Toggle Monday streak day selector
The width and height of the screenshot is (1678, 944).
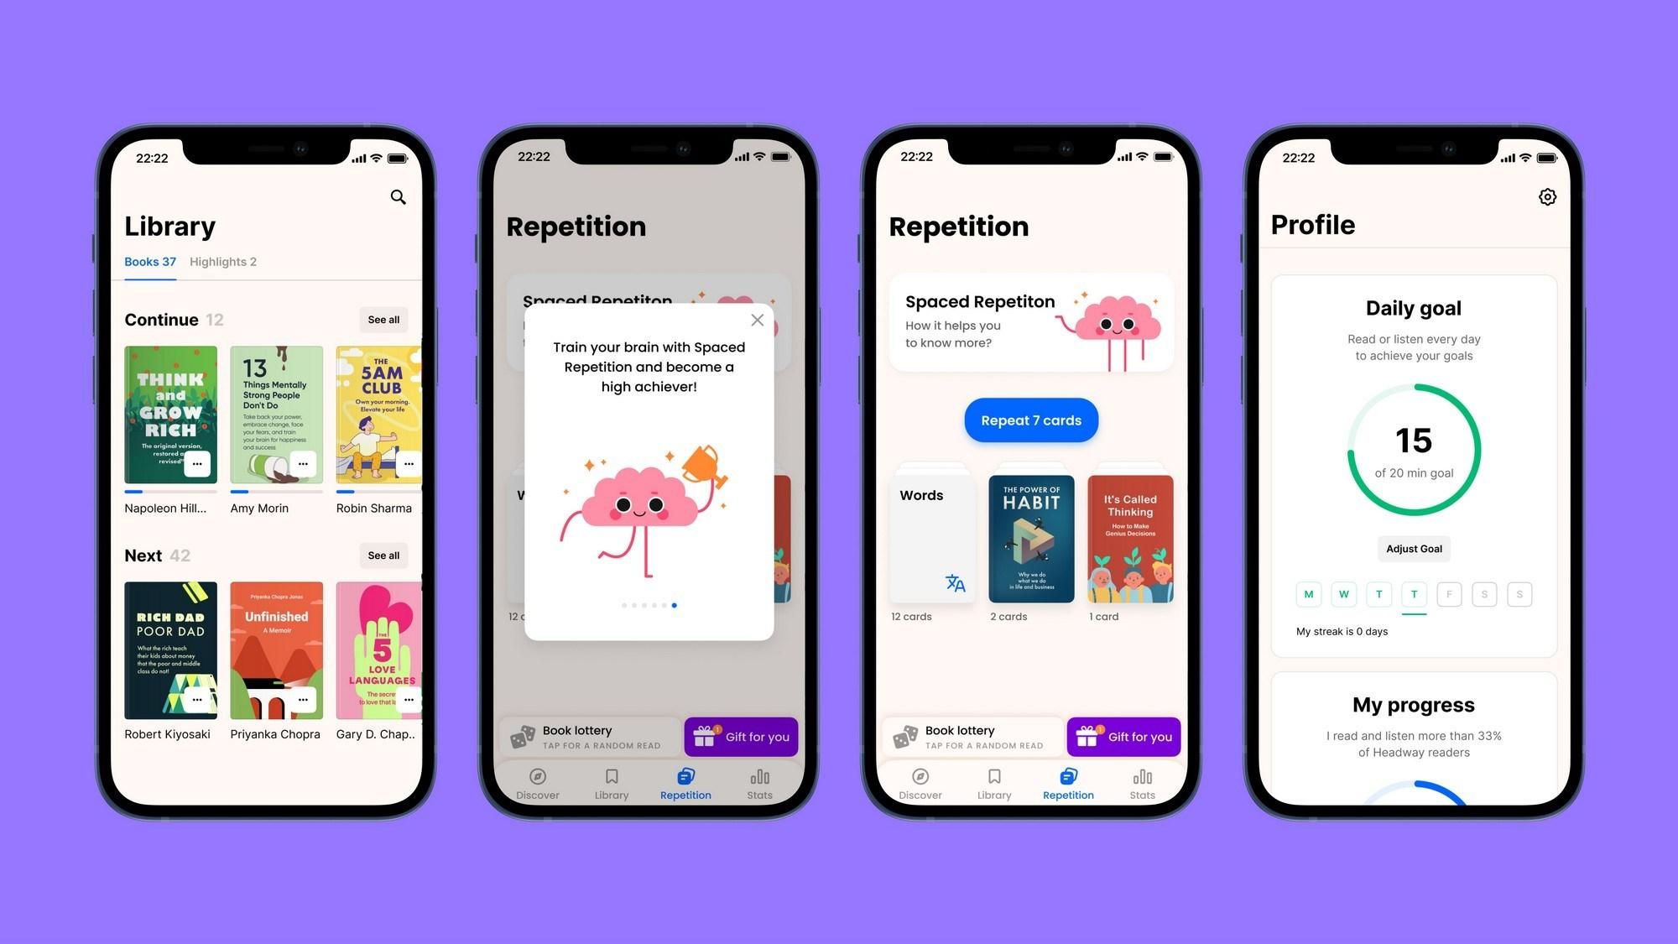pos(1308,593)
